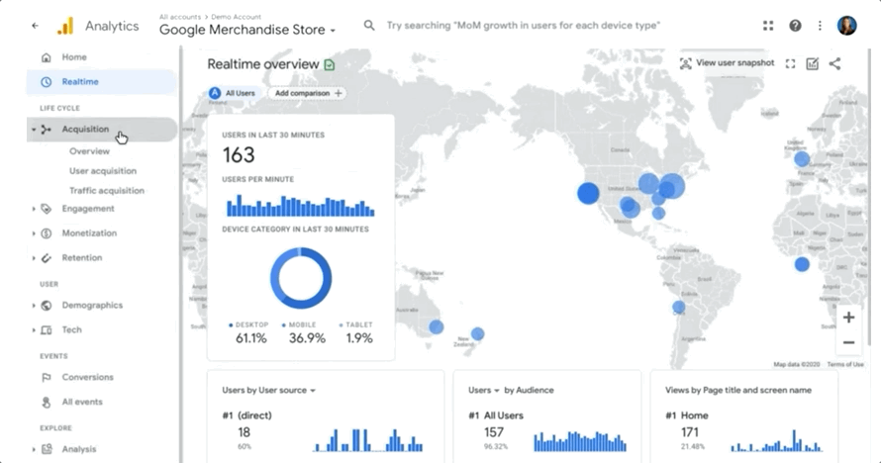881x463 pixels.
Task: Zoom in the map with plus
Action: pos(848,318)
